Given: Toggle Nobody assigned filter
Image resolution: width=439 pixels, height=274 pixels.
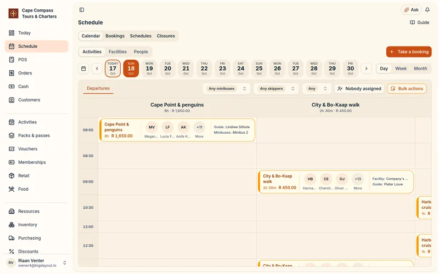Looking at the screenshot, I should pyautogui.click(x=359, y=89).
